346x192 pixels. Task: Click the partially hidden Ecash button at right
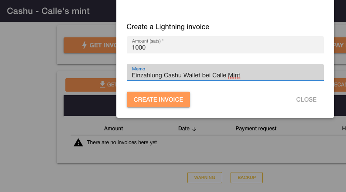click(340, 85)
